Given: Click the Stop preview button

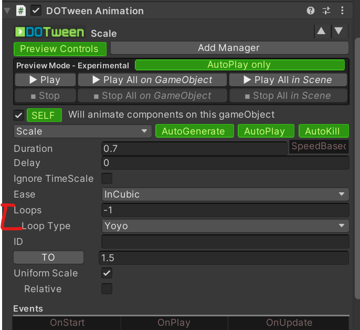Looking at the screenshot, I should pos(45,96).
